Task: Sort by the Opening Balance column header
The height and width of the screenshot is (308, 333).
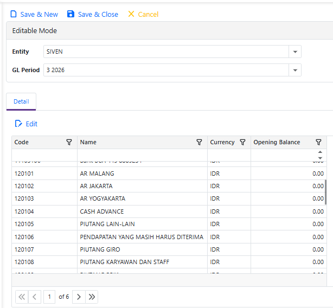Action: tap(277, 142)
